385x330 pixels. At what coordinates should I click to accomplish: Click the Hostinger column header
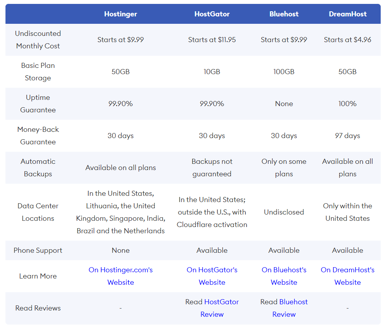[x=120, y=14]
